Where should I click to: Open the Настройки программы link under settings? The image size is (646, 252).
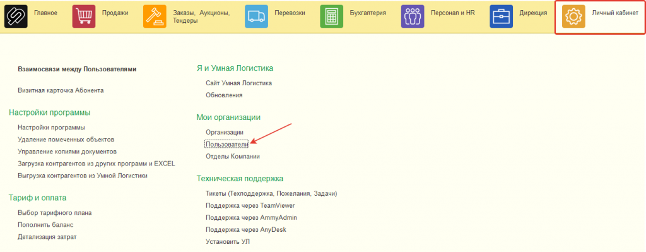click(52, 128)
